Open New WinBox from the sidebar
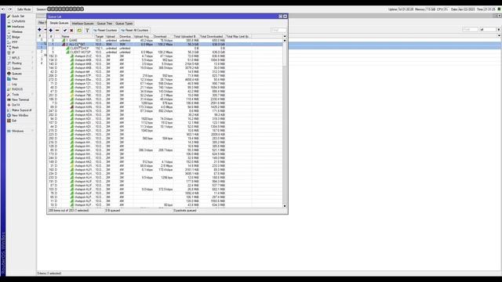This screenshot has height=282, width=502. coord(20,115)
